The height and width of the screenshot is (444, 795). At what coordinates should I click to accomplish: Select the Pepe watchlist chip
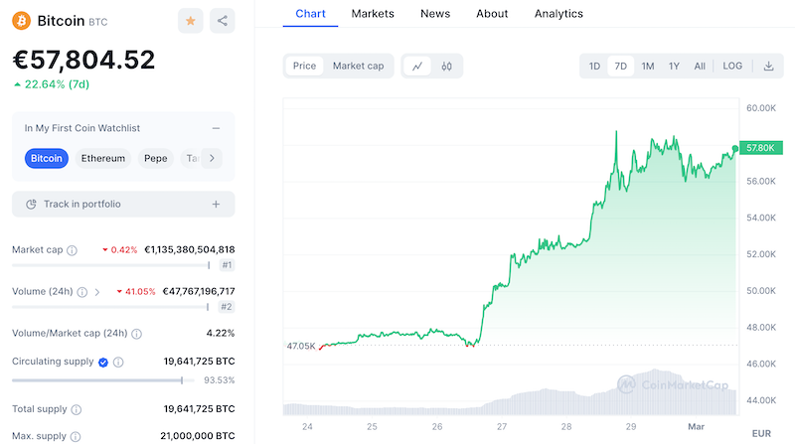click(x=156, y=158)
